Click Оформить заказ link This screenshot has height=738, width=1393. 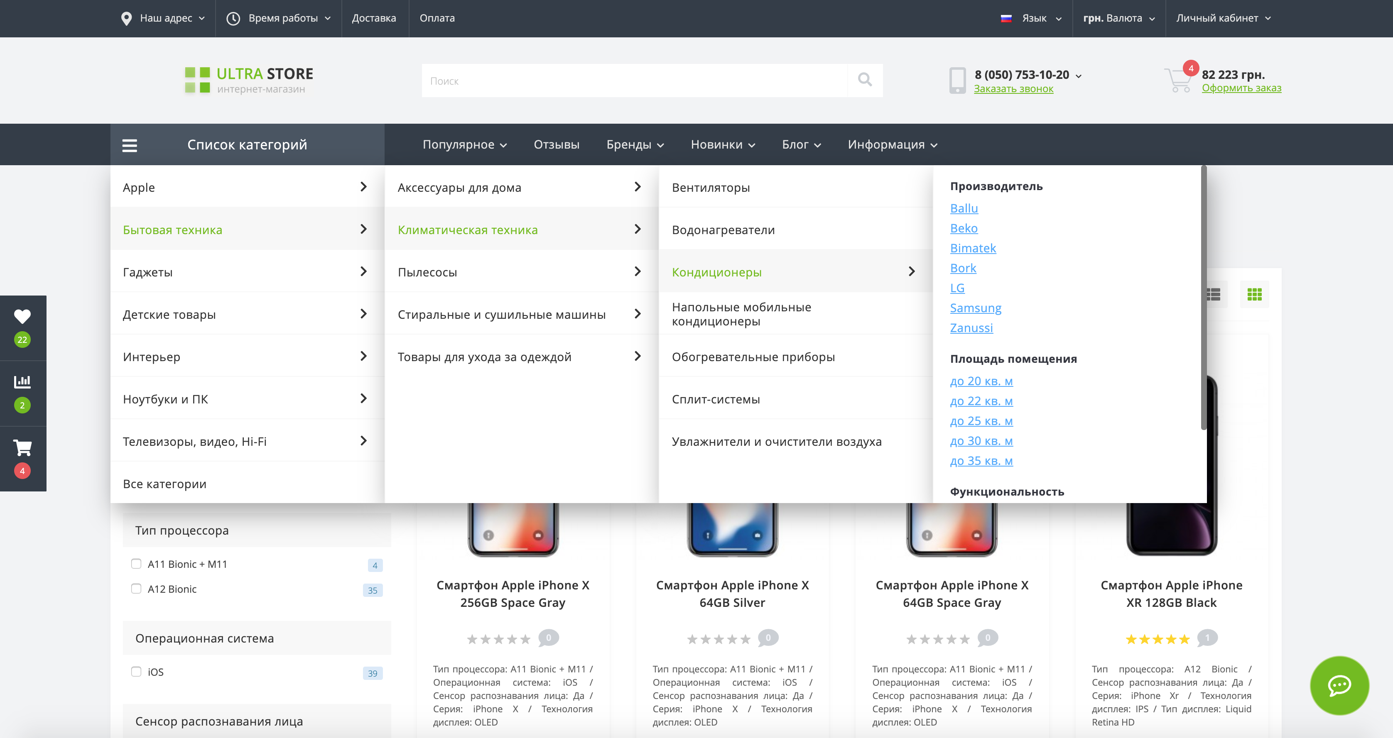(x=1241, y=88)
